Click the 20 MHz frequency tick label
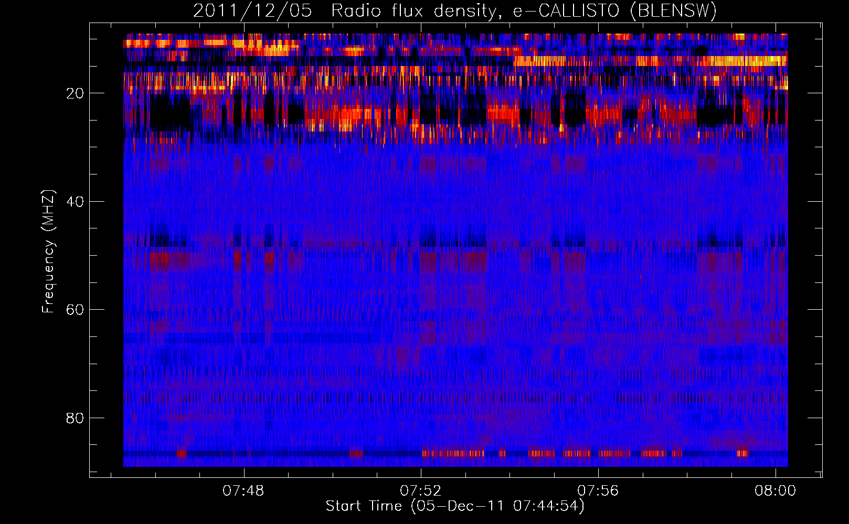The image size is (849, 524). 75,93
